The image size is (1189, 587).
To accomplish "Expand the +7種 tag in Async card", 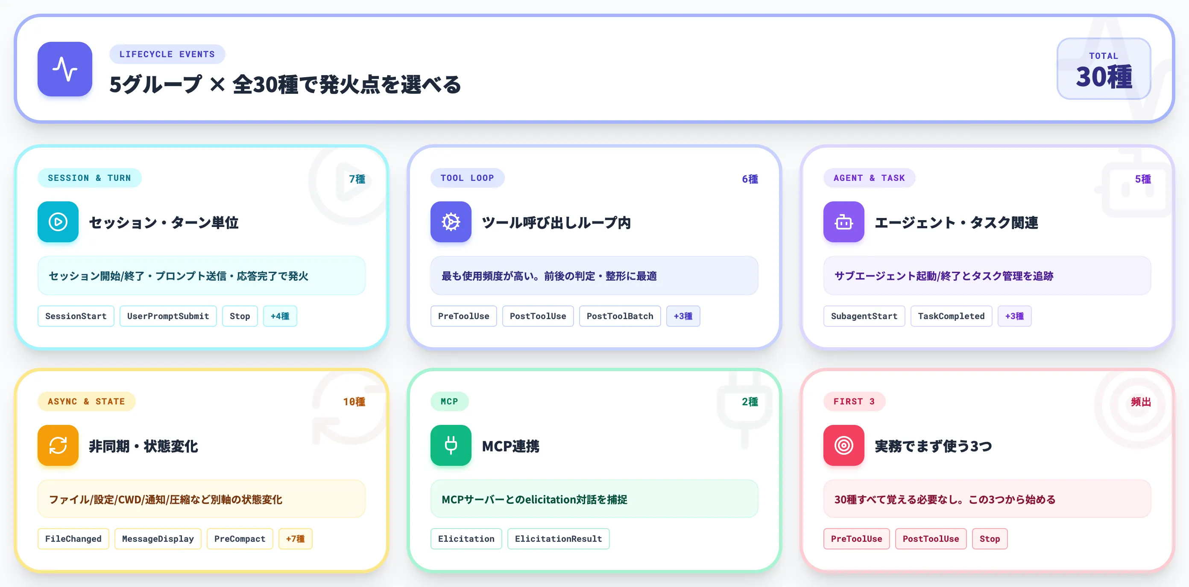I will tap(296, 539).
